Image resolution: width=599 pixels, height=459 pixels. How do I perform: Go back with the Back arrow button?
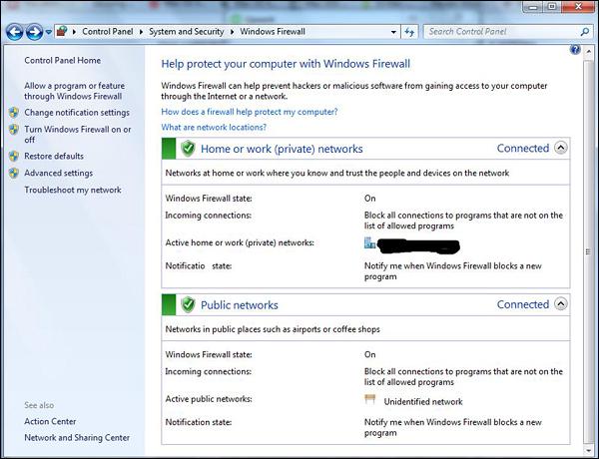(x=15, y=32)
